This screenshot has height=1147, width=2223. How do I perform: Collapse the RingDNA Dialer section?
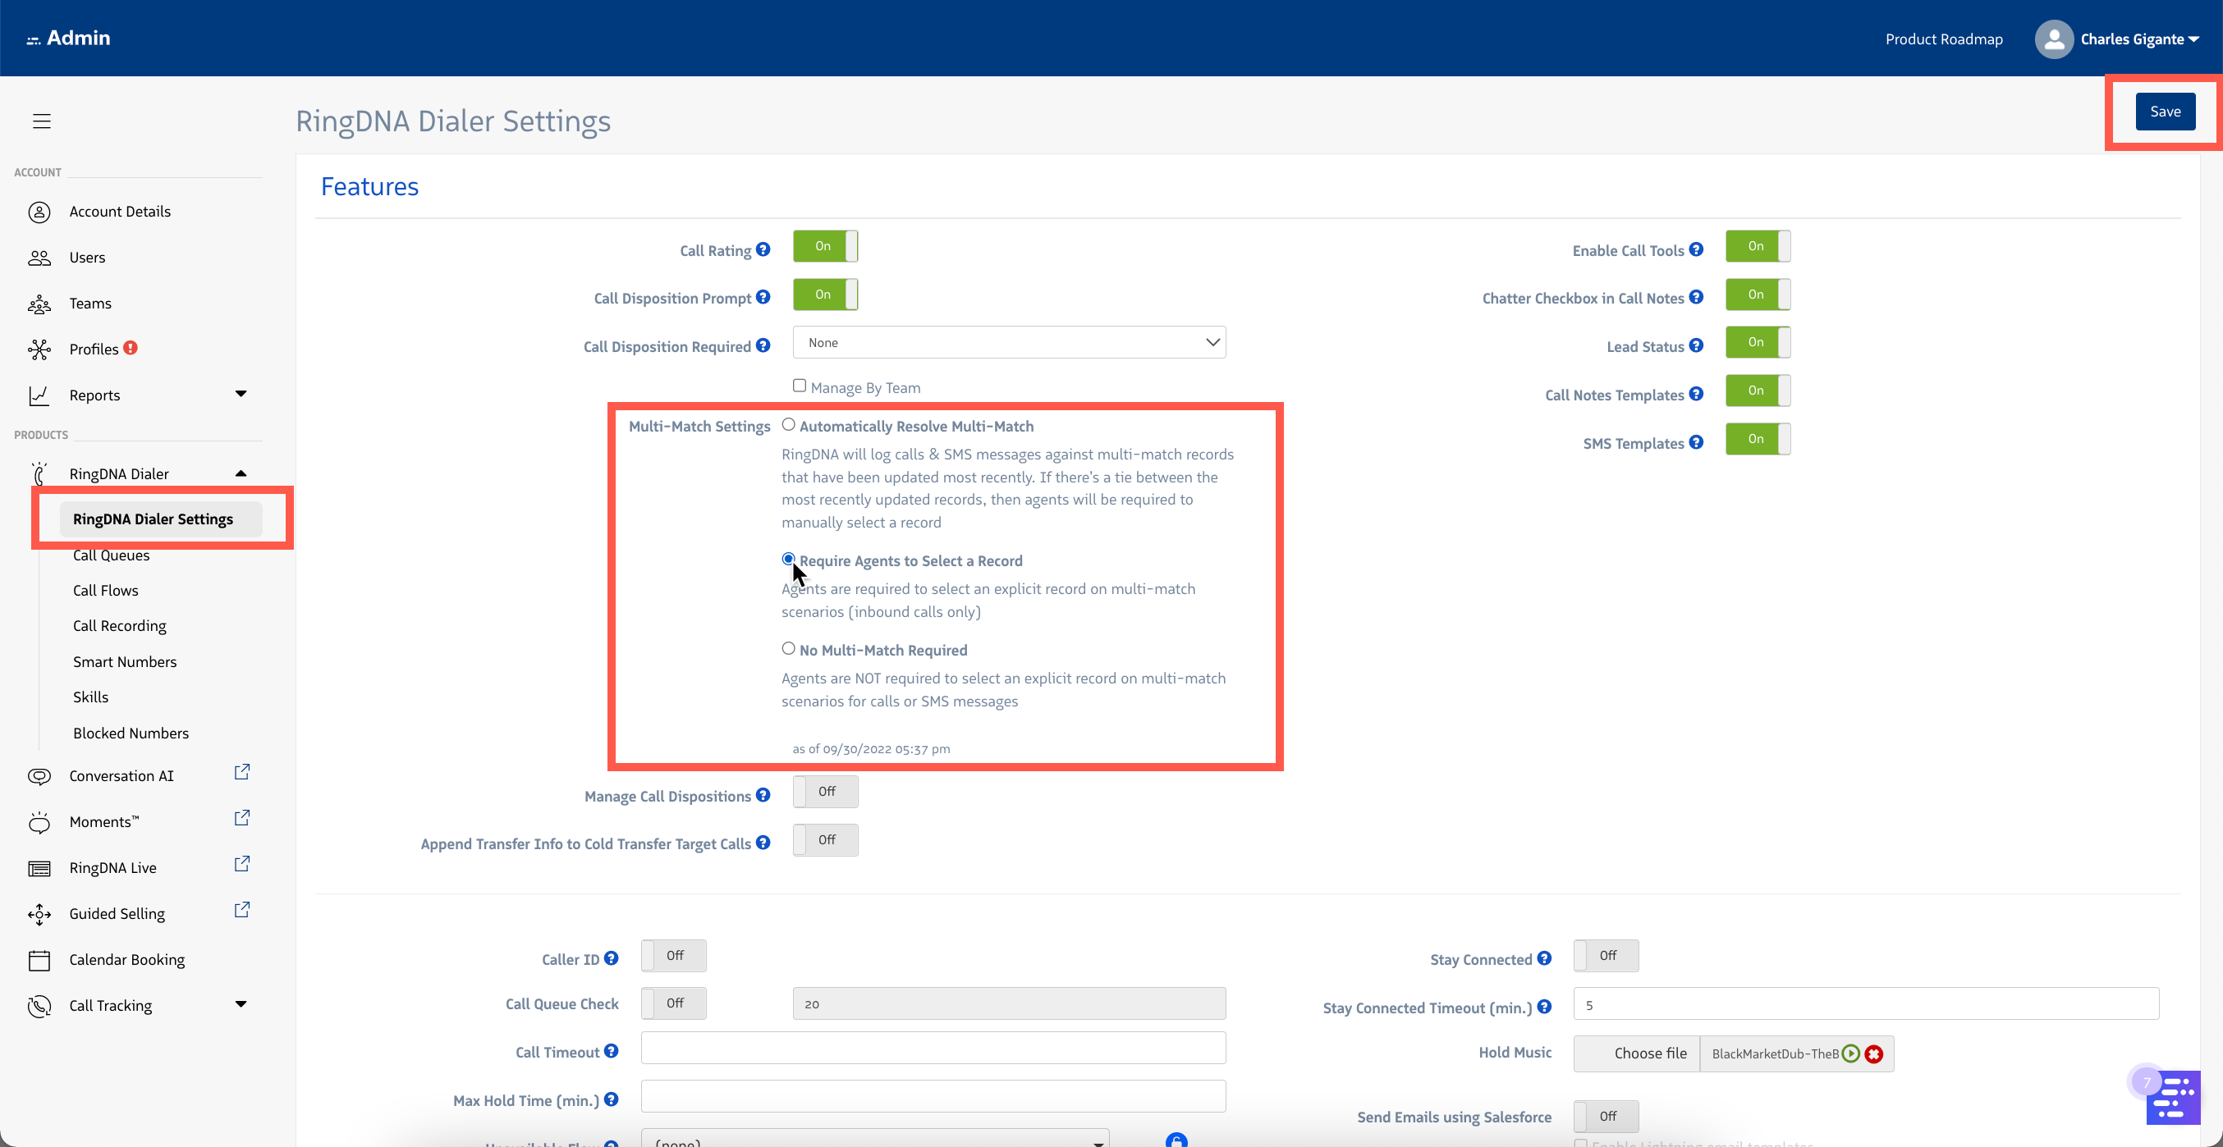[x=241, y=473]
